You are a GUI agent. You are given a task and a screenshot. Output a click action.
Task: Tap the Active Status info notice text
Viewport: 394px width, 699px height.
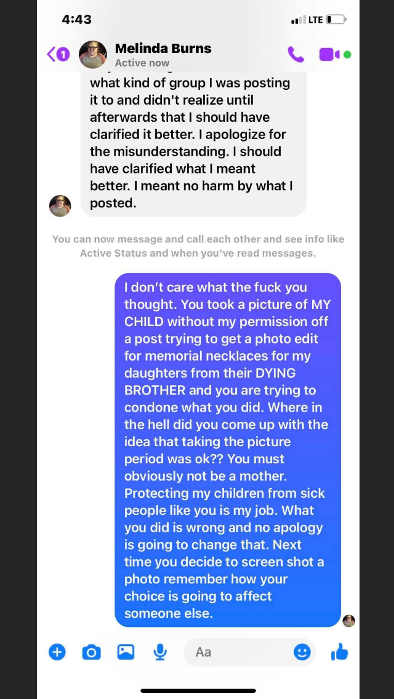pos(198,246)
